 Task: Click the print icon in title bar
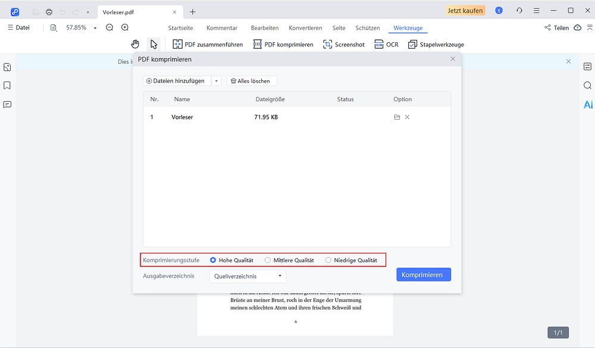(x=49, y=12)
